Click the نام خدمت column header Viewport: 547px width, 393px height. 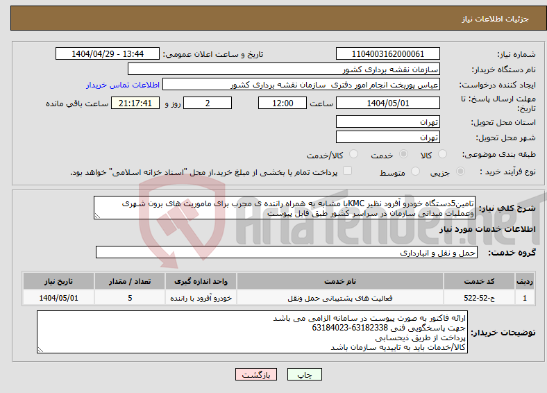[x=340, y=281]
